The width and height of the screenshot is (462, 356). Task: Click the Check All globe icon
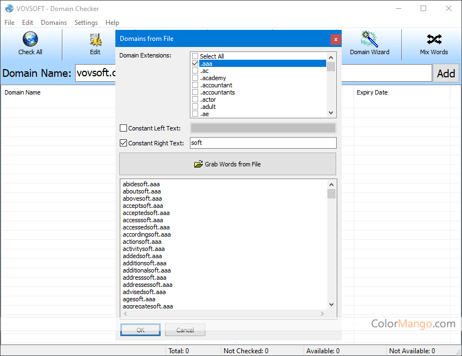30,39
